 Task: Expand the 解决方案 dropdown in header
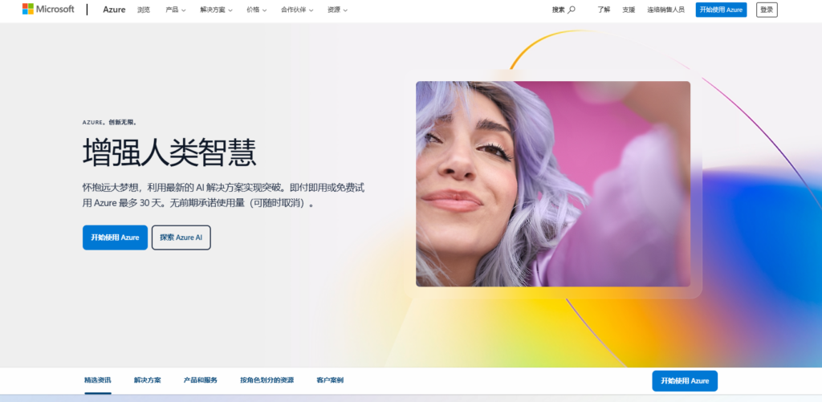(217, 10)
